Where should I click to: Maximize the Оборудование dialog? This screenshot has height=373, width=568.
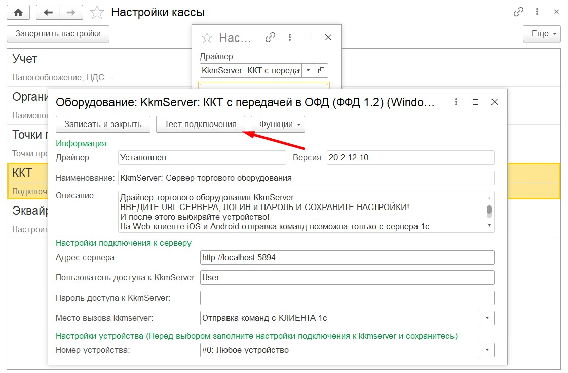coord(475,102)
